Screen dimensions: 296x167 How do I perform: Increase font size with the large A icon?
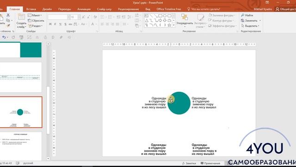(83, 17)
